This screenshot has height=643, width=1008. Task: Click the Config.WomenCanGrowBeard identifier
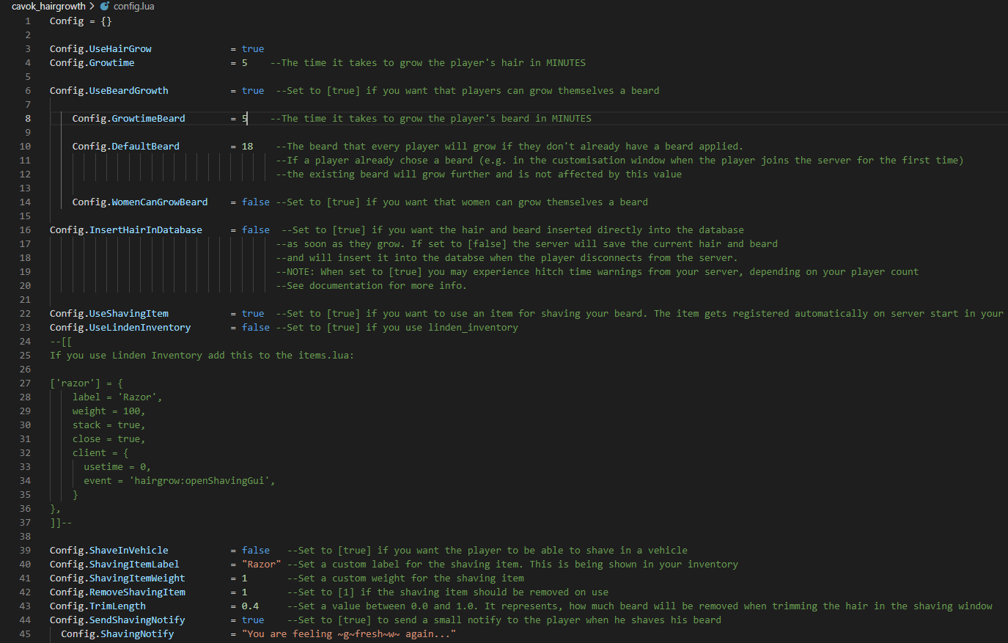click(140, 202)
